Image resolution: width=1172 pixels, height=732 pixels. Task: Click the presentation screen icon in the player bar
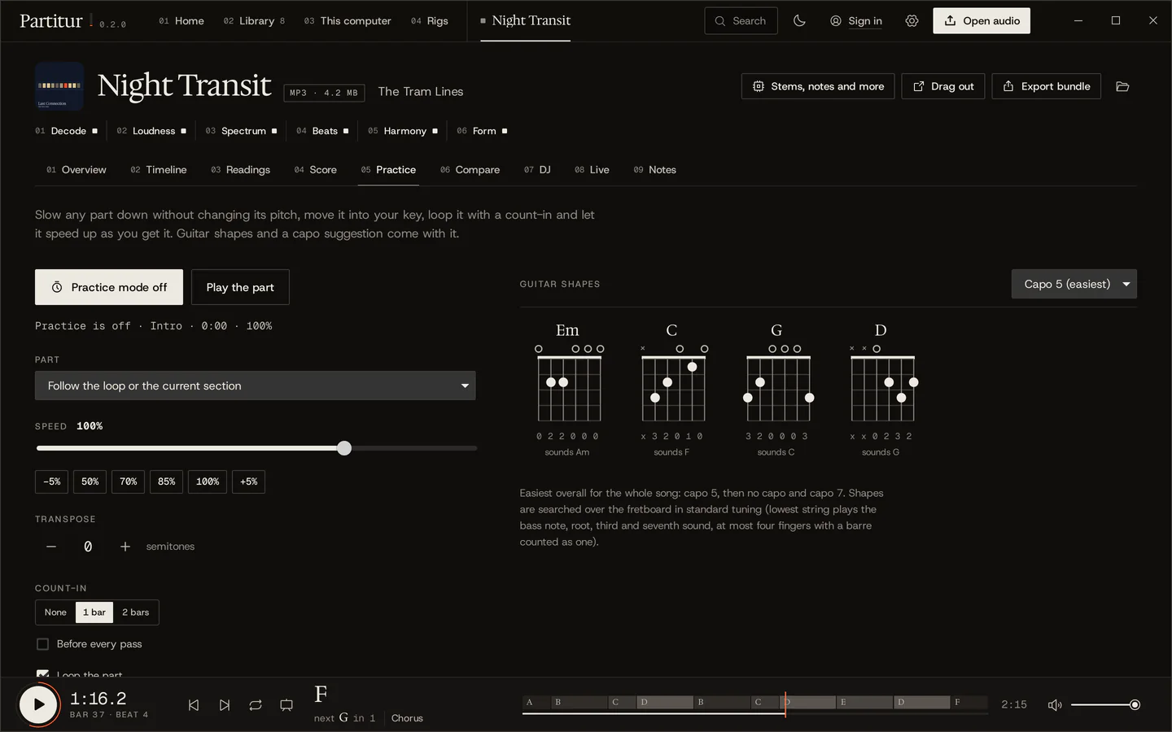pyautogui.click(x=286, y=705)
